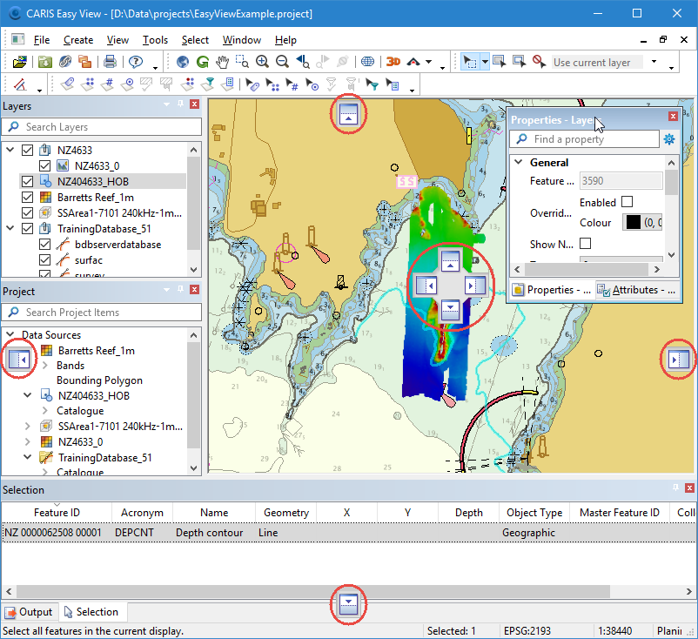Screen dimensions: 698x639
Task: Click the Zoom Out magnifier tool
Action: (282, 62)
